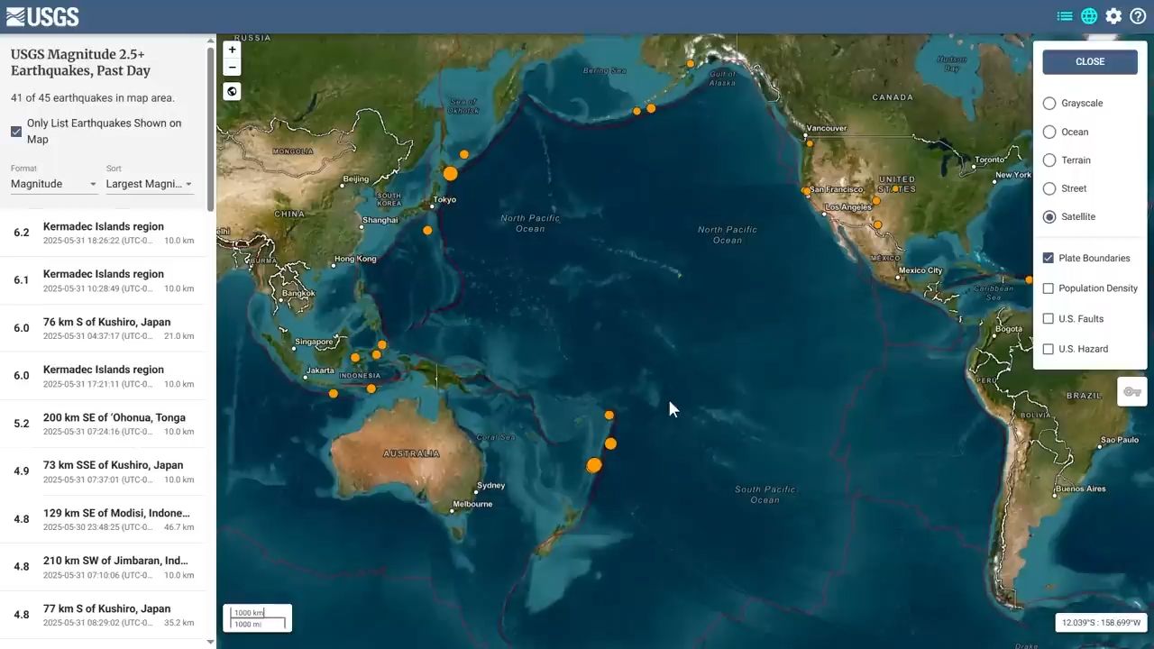Expand the Format Magnitude dropdown

[53, 184]
